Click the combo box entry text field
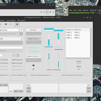Viewport: 101px width, 101px height. click(x=10, y=30)
